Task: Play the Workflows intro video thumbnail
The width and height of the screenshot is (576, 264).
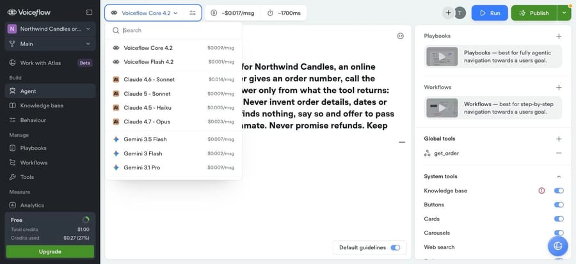Action: coord(442,108)
